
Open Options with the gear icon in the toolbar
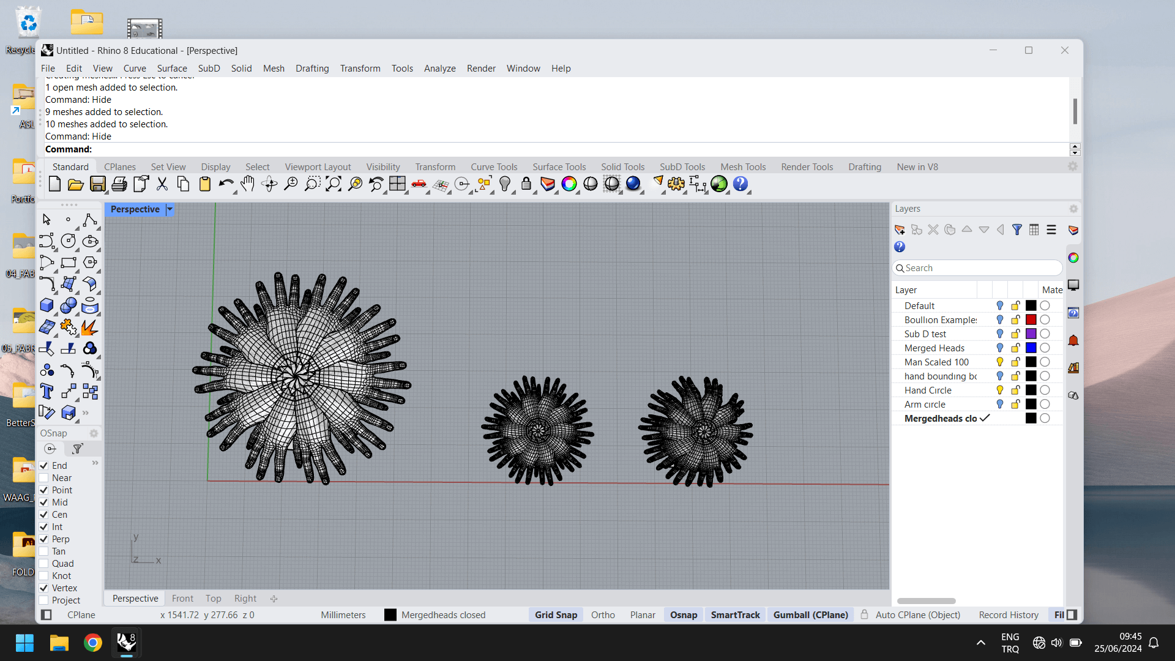click(676, 184)
